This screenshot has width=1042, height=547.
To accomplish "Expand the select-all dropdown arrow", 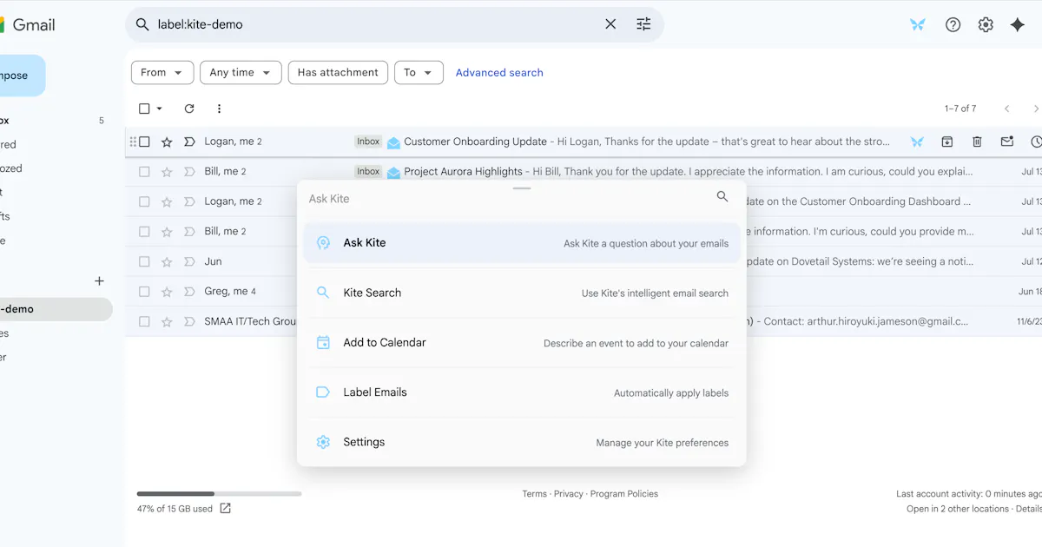I will (x=160, y=109).
